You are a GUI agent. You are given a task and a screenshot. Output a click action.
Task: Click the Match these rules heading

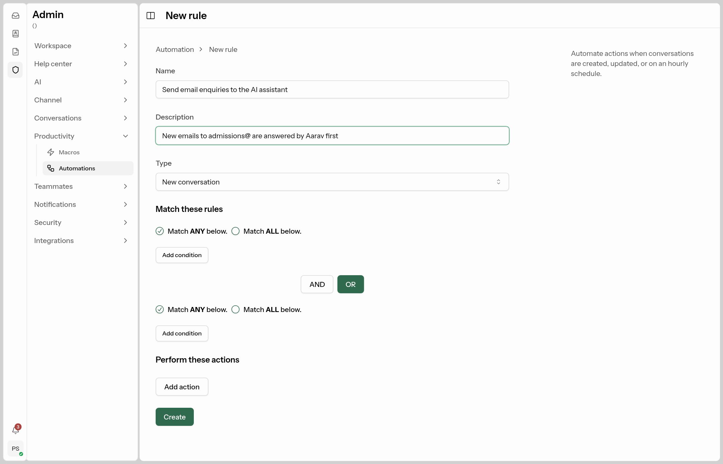189,209
